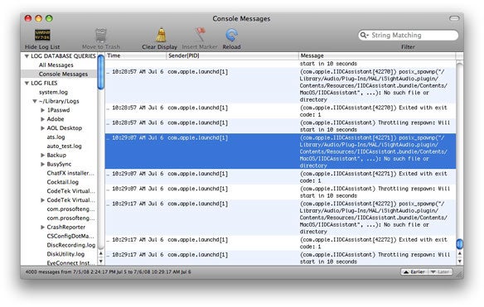Click the message list scrollbar thumb

pyautogui.click(x=460, y=244)
